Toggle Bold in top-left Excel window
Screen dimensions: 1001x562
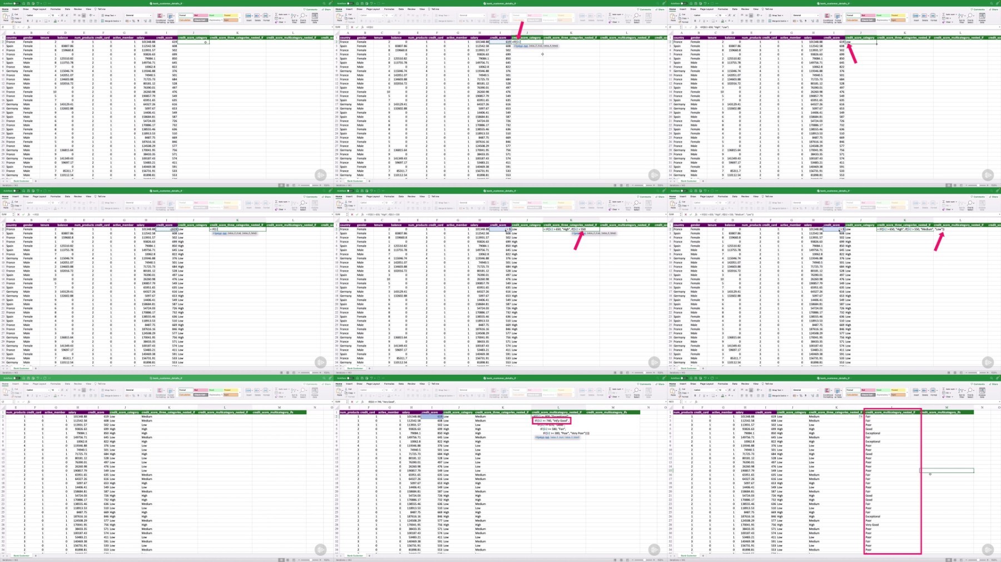pyautogui.click(x=28, y=21)
